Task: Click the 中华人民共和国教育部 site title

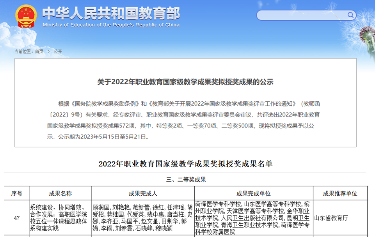Action: coord(111,13)
